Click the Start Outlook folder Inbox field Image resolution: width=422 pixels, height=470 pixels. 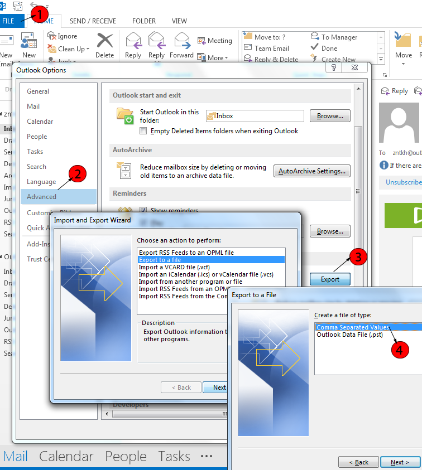(x=255, y=116)
